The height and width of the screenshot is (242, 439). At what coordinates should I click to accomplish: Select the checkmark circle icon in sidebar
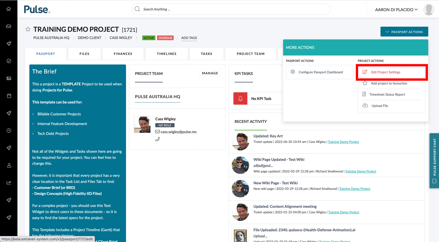9,61
